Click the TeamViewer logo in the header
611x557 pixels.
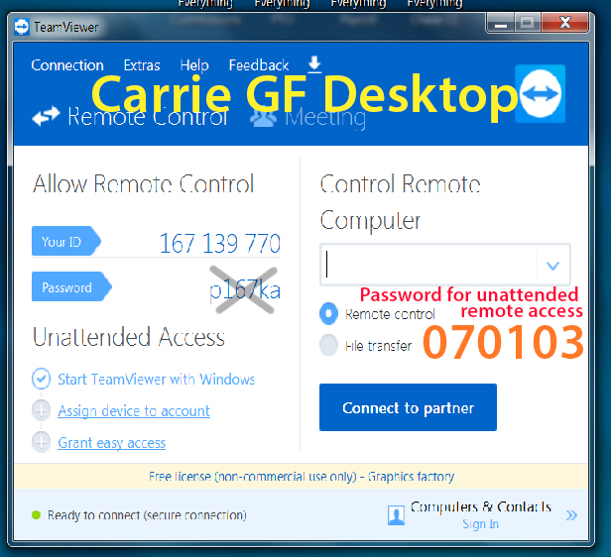540,93
